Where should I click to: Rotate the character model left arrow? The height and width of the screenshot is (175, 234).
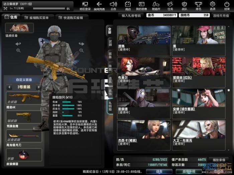18,44
